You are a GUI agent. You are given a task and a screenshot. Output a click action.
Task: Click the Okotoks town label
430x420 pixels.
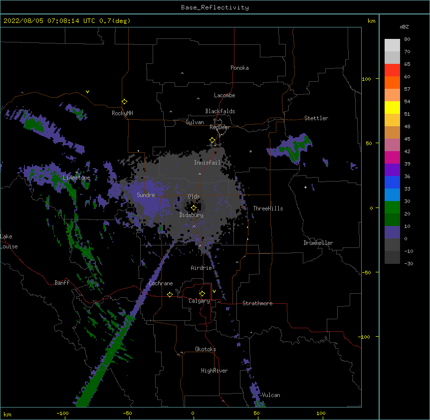point(206,349)
